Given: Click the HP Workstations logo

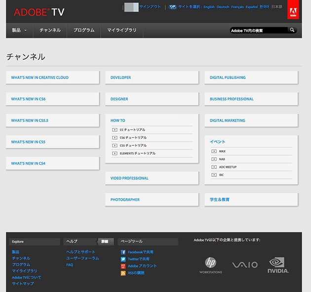Looking at the screenshot, I should 211,265.
